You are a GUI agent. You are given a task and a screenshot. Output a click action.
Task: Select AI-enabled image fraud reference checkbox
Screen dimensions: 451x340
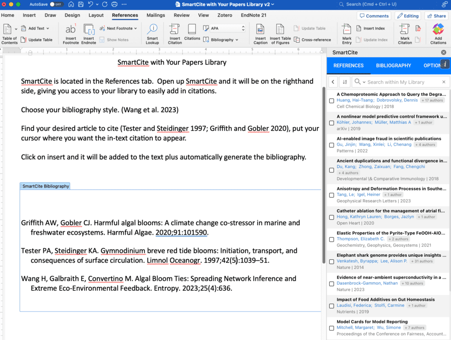pos(332,145)
